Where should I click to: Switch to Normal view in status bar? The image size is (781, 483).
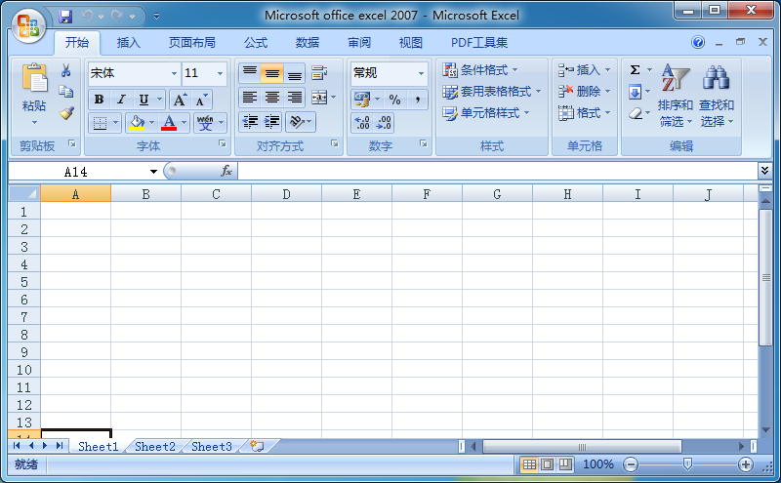pos(529,464)
